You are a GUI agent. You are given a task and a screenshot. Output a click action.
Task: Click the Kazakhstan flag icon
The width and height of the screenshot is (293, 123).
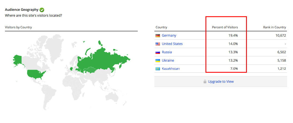pos(158,69)
